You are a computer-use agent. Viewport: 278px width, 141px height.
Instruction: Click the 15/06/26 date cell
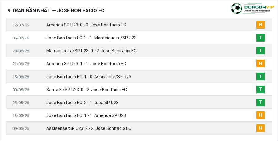tap(21, 77)
